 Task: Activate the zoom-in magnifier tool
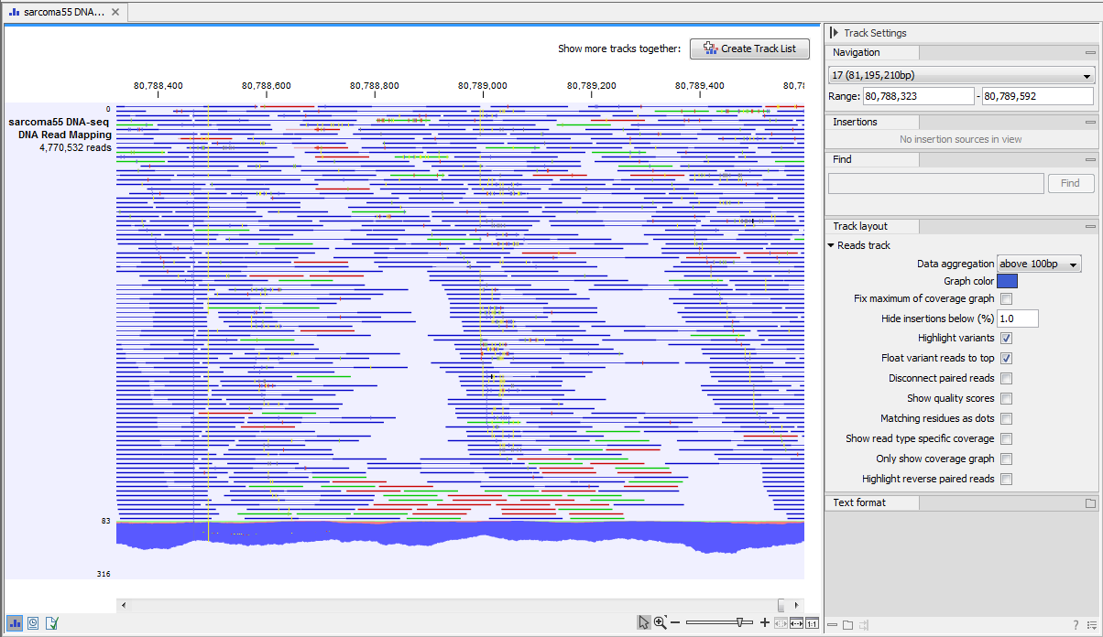click(660, 621)
